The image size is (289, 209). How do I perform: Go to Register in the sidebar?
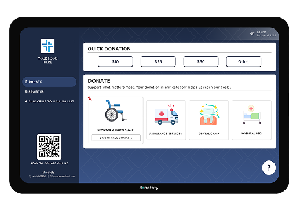point(35,91)
